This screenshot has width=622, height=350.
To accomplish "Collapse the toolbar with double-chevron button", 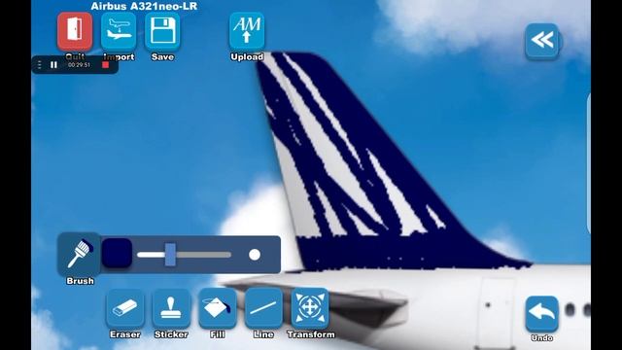I will tap(542, 41).
